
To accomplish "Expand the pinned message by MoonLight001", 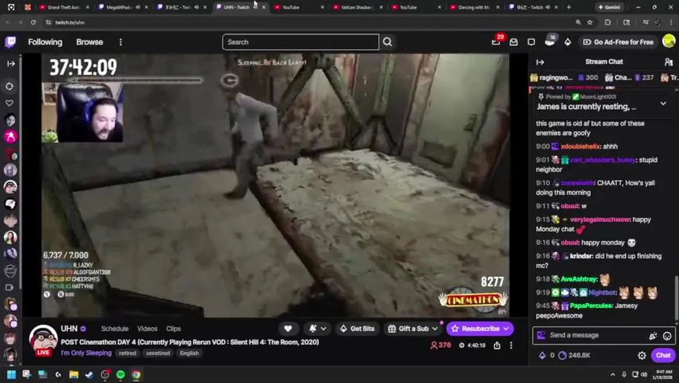I will point(663,103).
